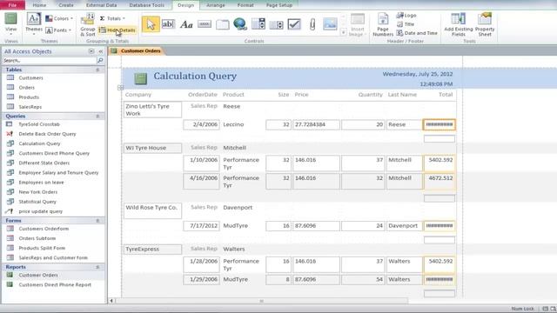Click the Insert Image button
Image resolution: width=557 pixels, height=313 pixels.
click(x=358, y=25)
